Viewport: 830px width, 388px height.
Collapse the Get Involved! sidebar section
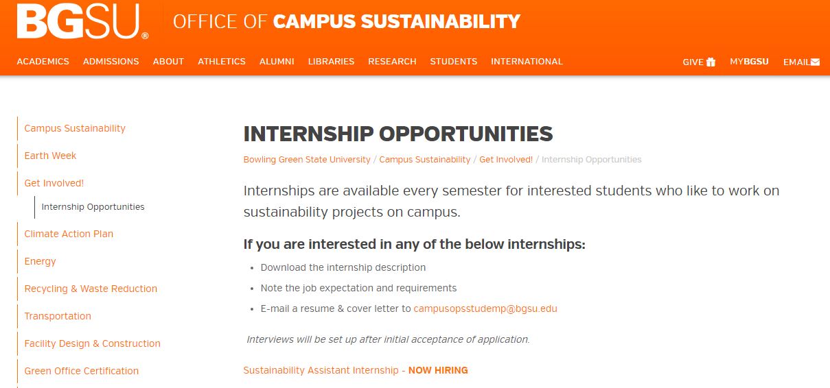click(54, 183)
